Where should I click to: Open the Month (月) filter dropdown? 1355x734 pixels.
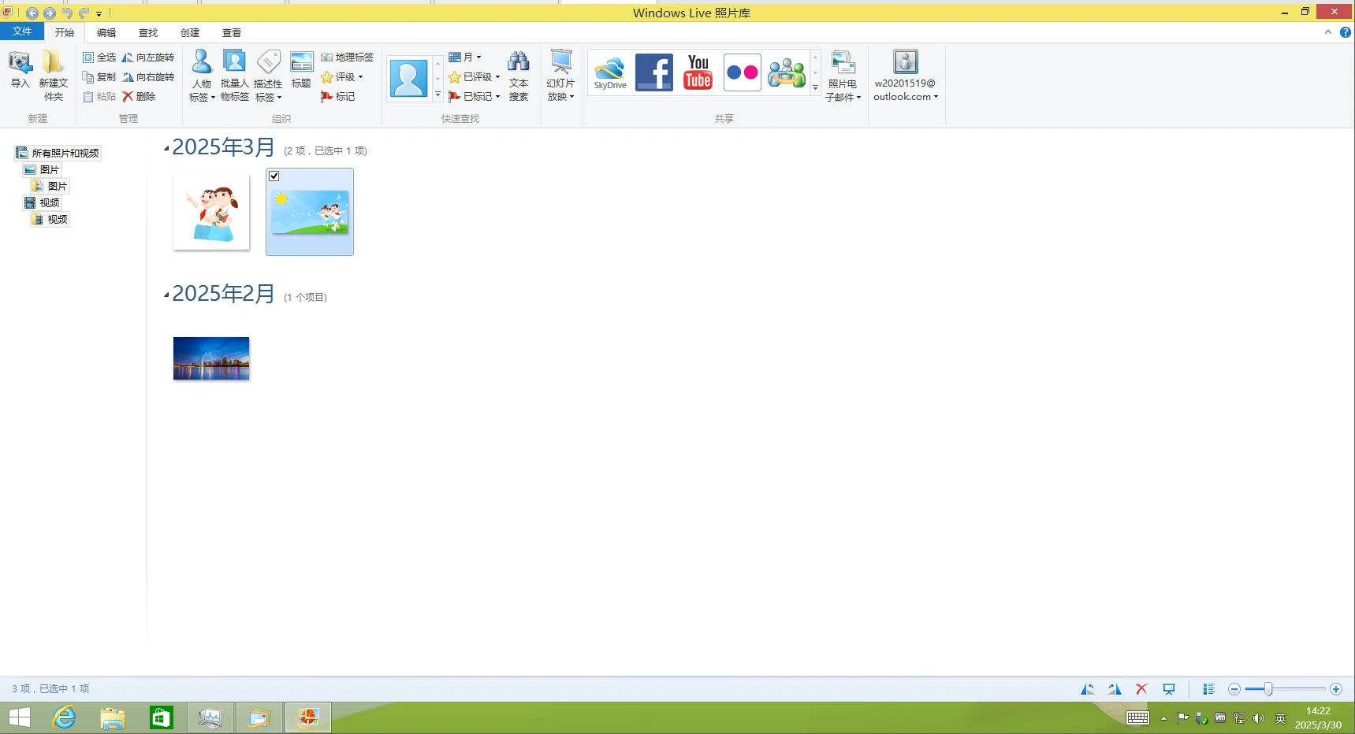pyautogui.click(x=465, y=57)
